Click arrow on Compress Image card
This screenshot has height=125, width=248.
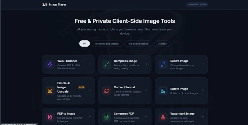146,64
